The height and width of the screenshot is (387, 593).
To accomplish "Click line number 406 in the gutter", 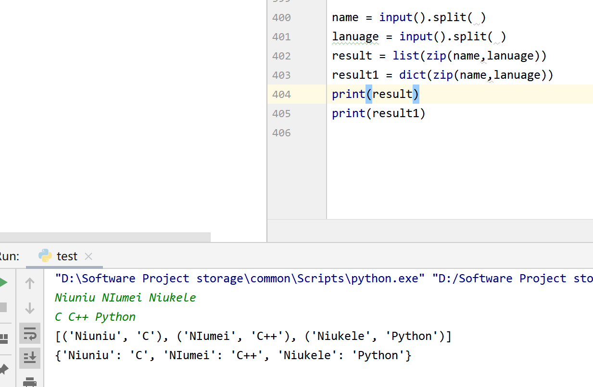I will point(281,133).
